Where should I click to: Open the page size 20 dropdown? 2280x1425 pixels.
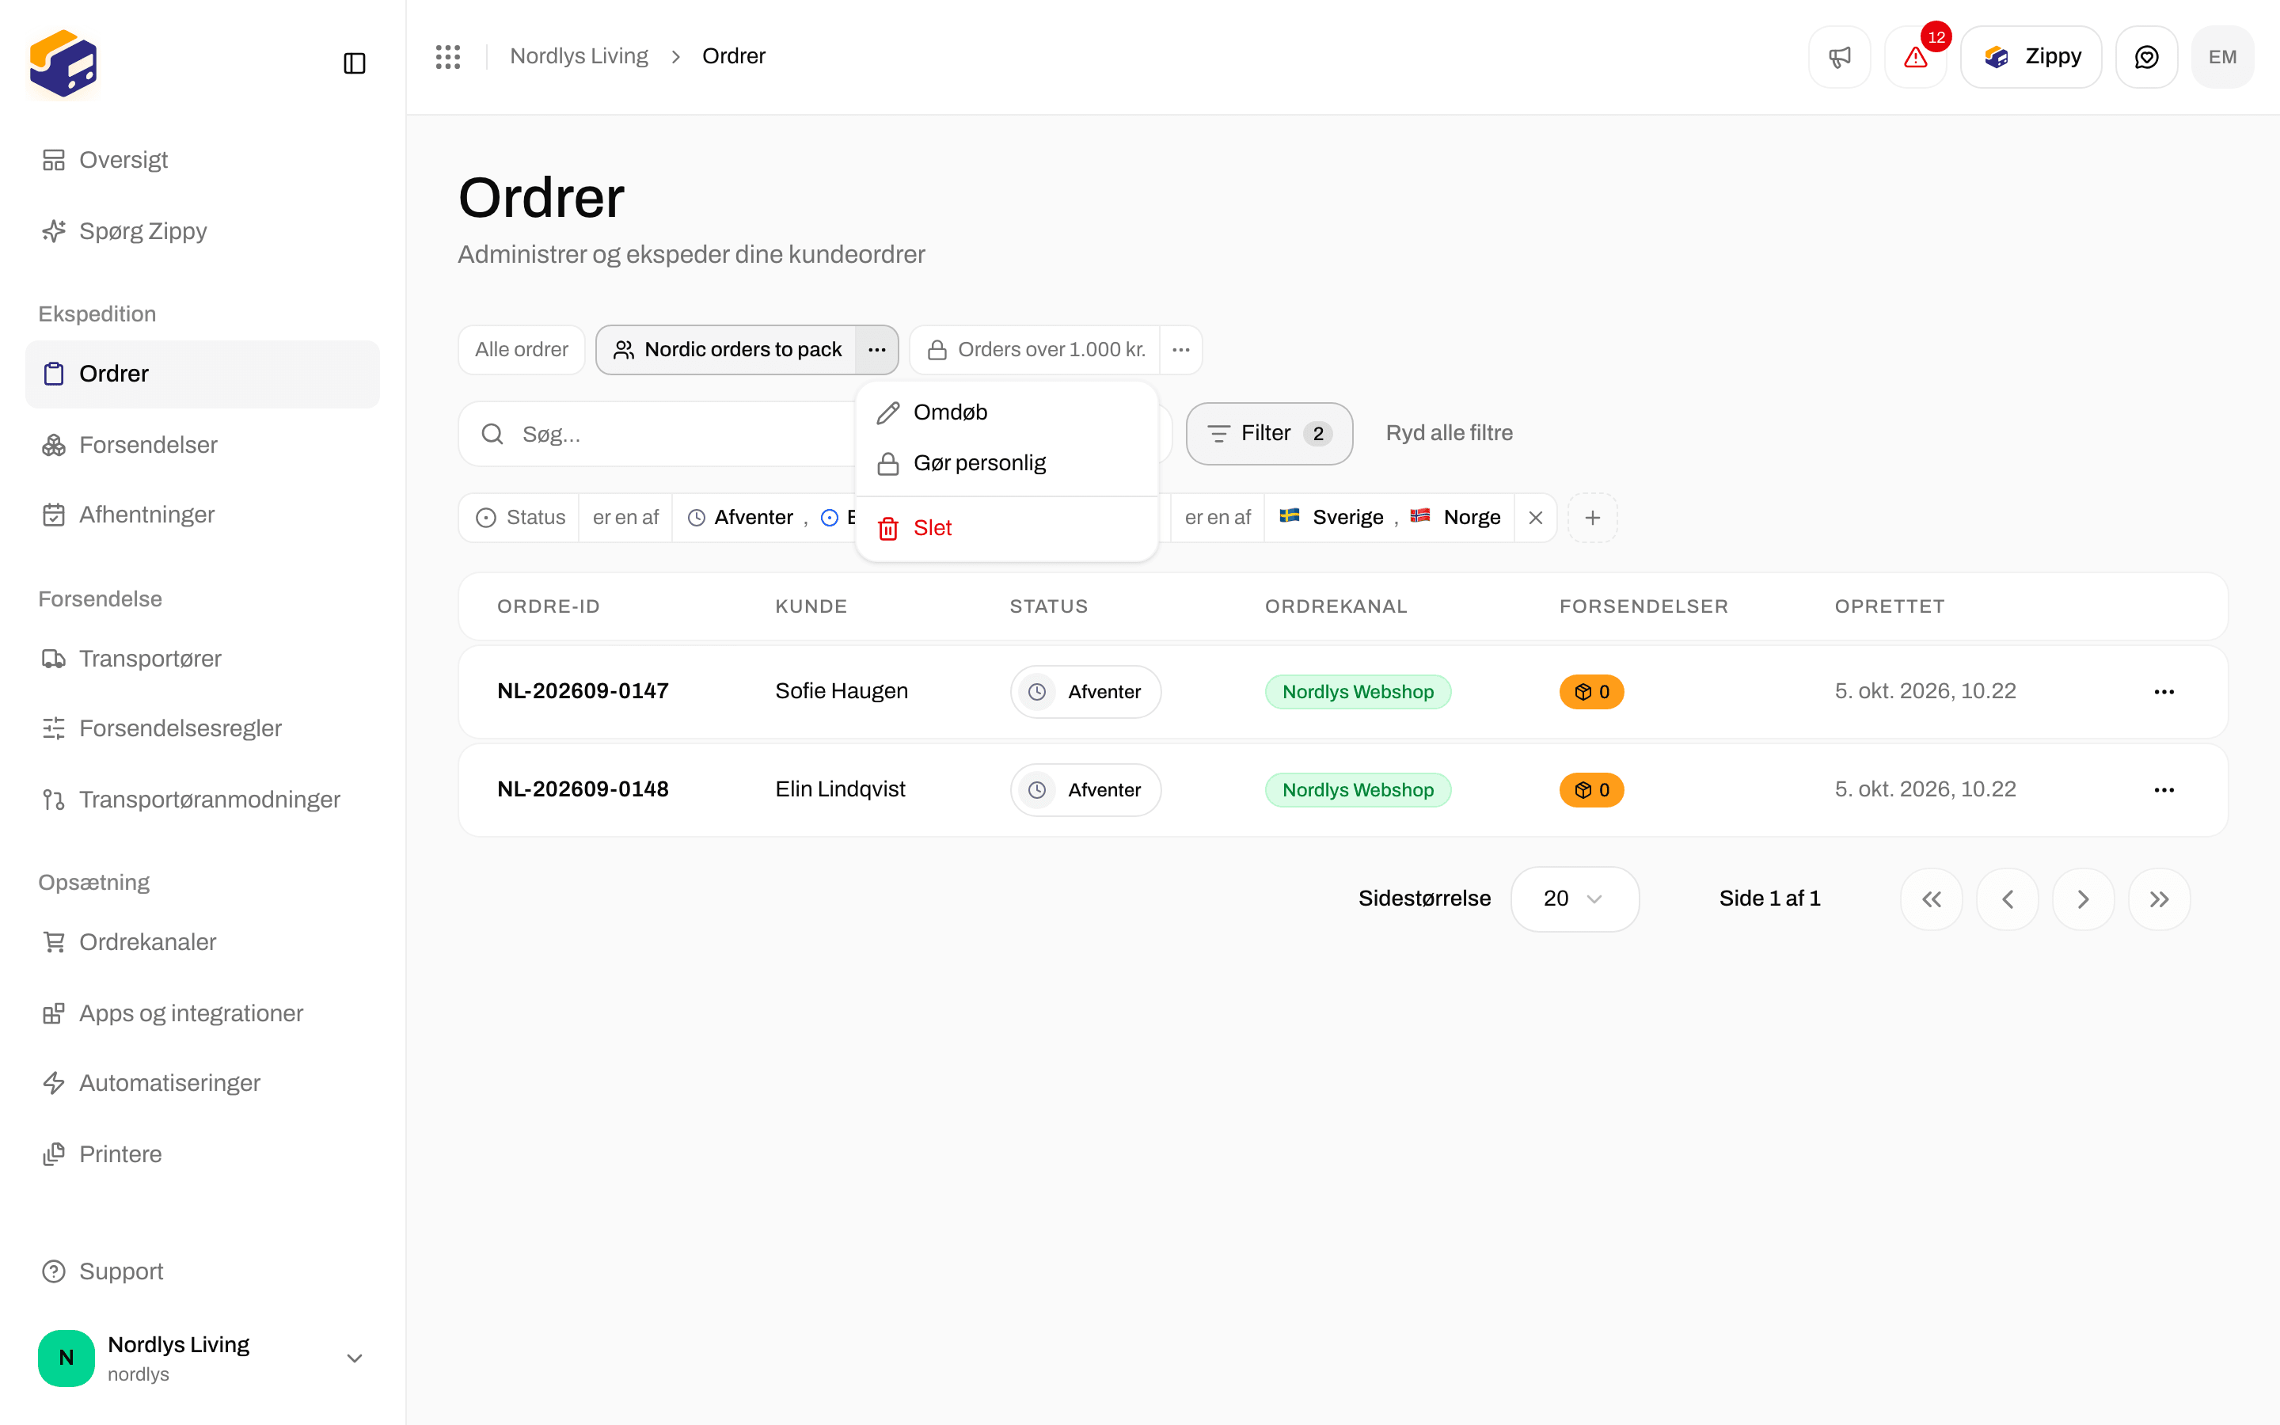pyautogui.click(x=1575, y=899)
